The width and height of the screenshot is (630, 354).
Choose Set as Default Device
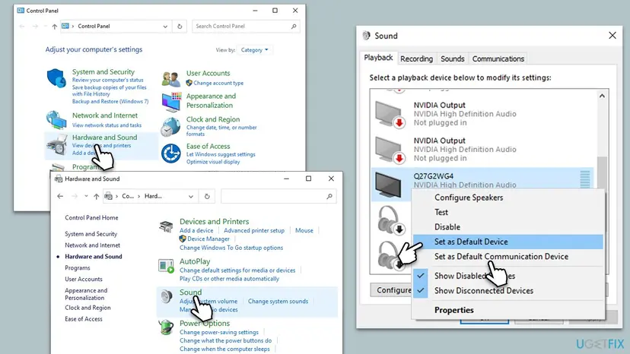click(508, 242)
